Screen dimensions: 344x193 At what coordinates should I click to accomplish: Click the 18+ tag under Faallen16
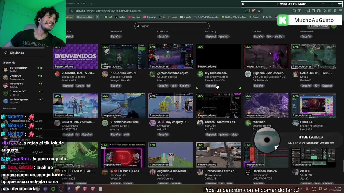317,86
